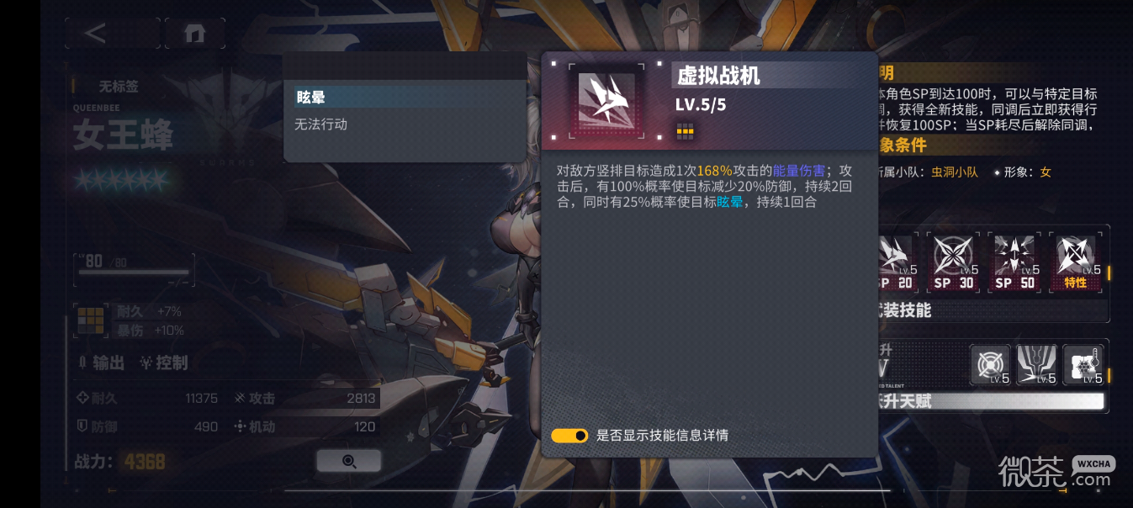
Task: Select the SP 50 skill icon
Action: click(x=1016, y=262)
